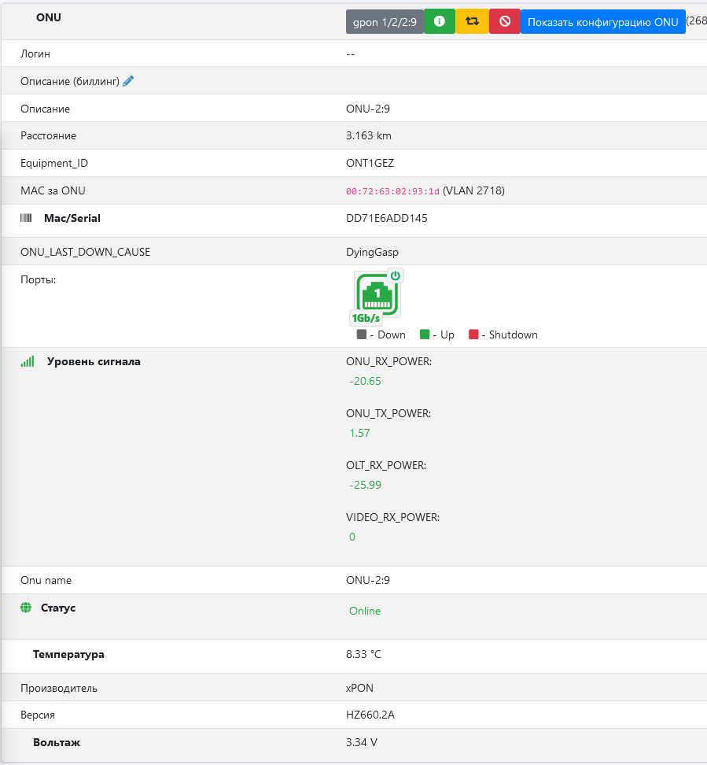
Task: Click the green signal bars icon
Action: point(28,361)
